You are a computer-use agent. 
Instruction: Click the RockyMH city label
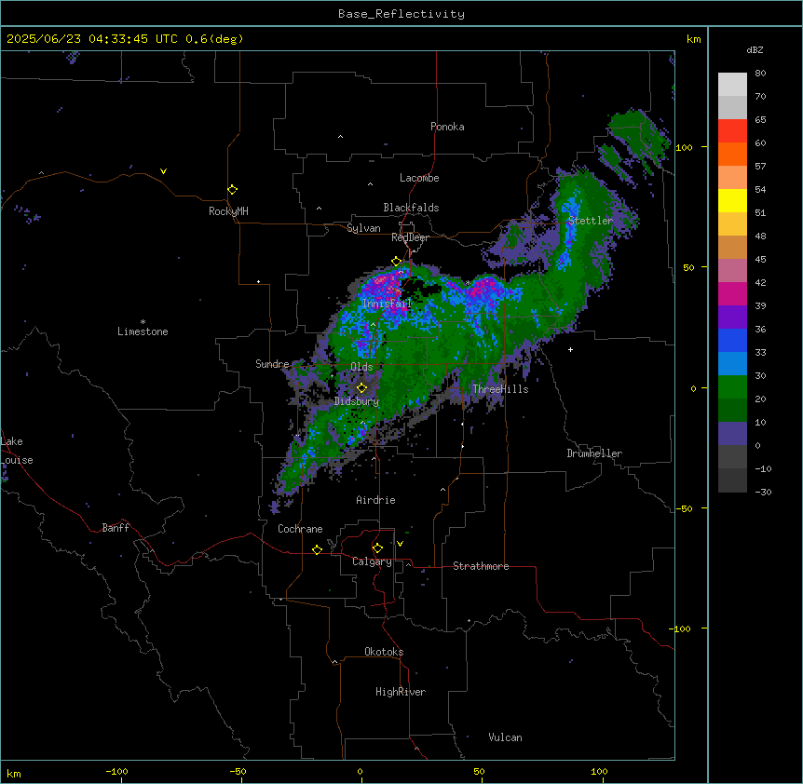228,211
